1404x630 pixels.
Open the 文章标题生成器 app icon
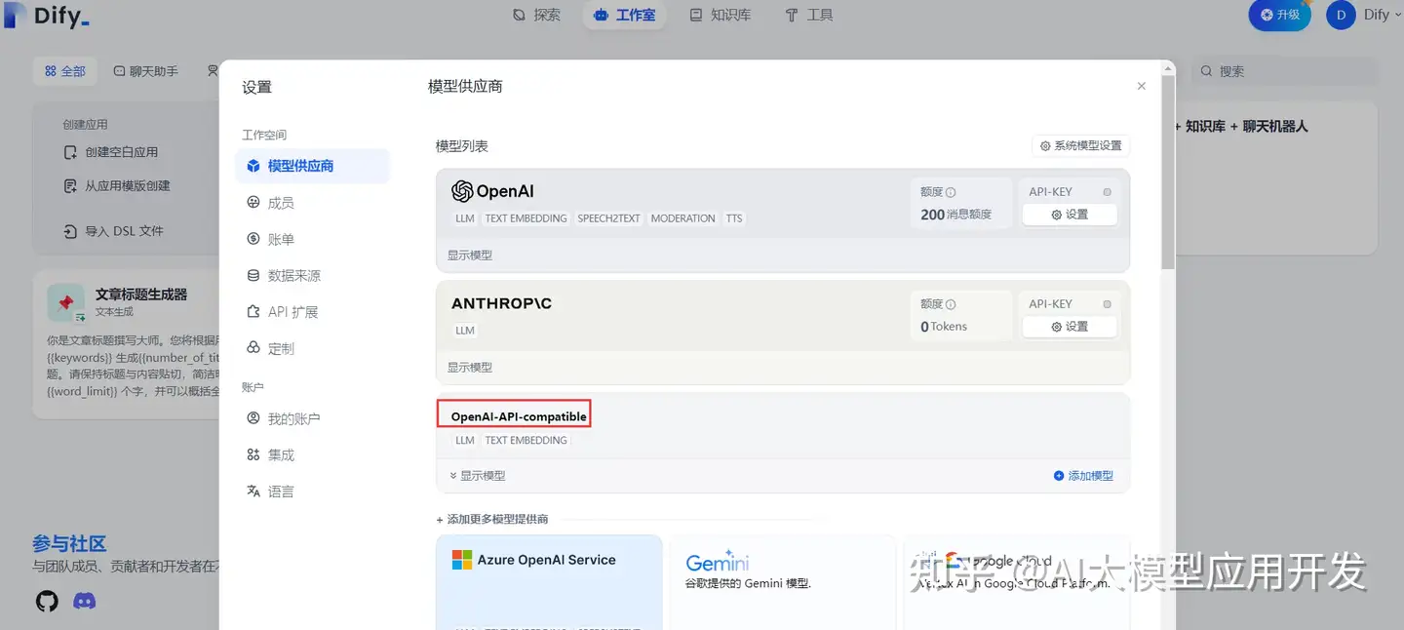[66, 303]
